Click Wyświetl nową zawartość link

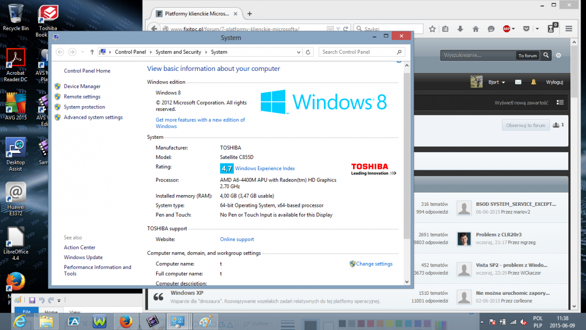click(521, 103)
